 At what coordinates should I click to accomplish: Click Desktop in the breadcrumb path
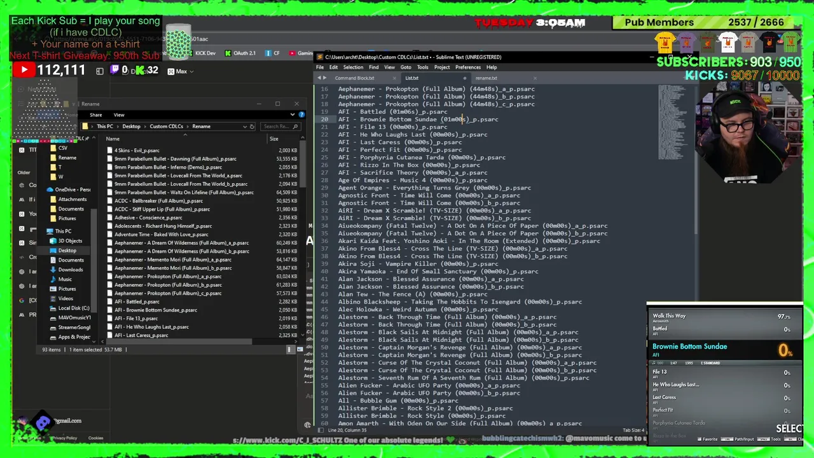point(131,126)
